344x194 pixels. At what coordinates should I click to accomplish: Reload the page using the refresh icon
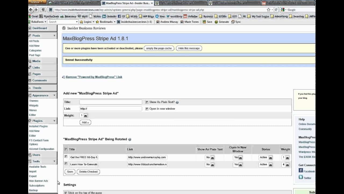(x=276, y=10)
